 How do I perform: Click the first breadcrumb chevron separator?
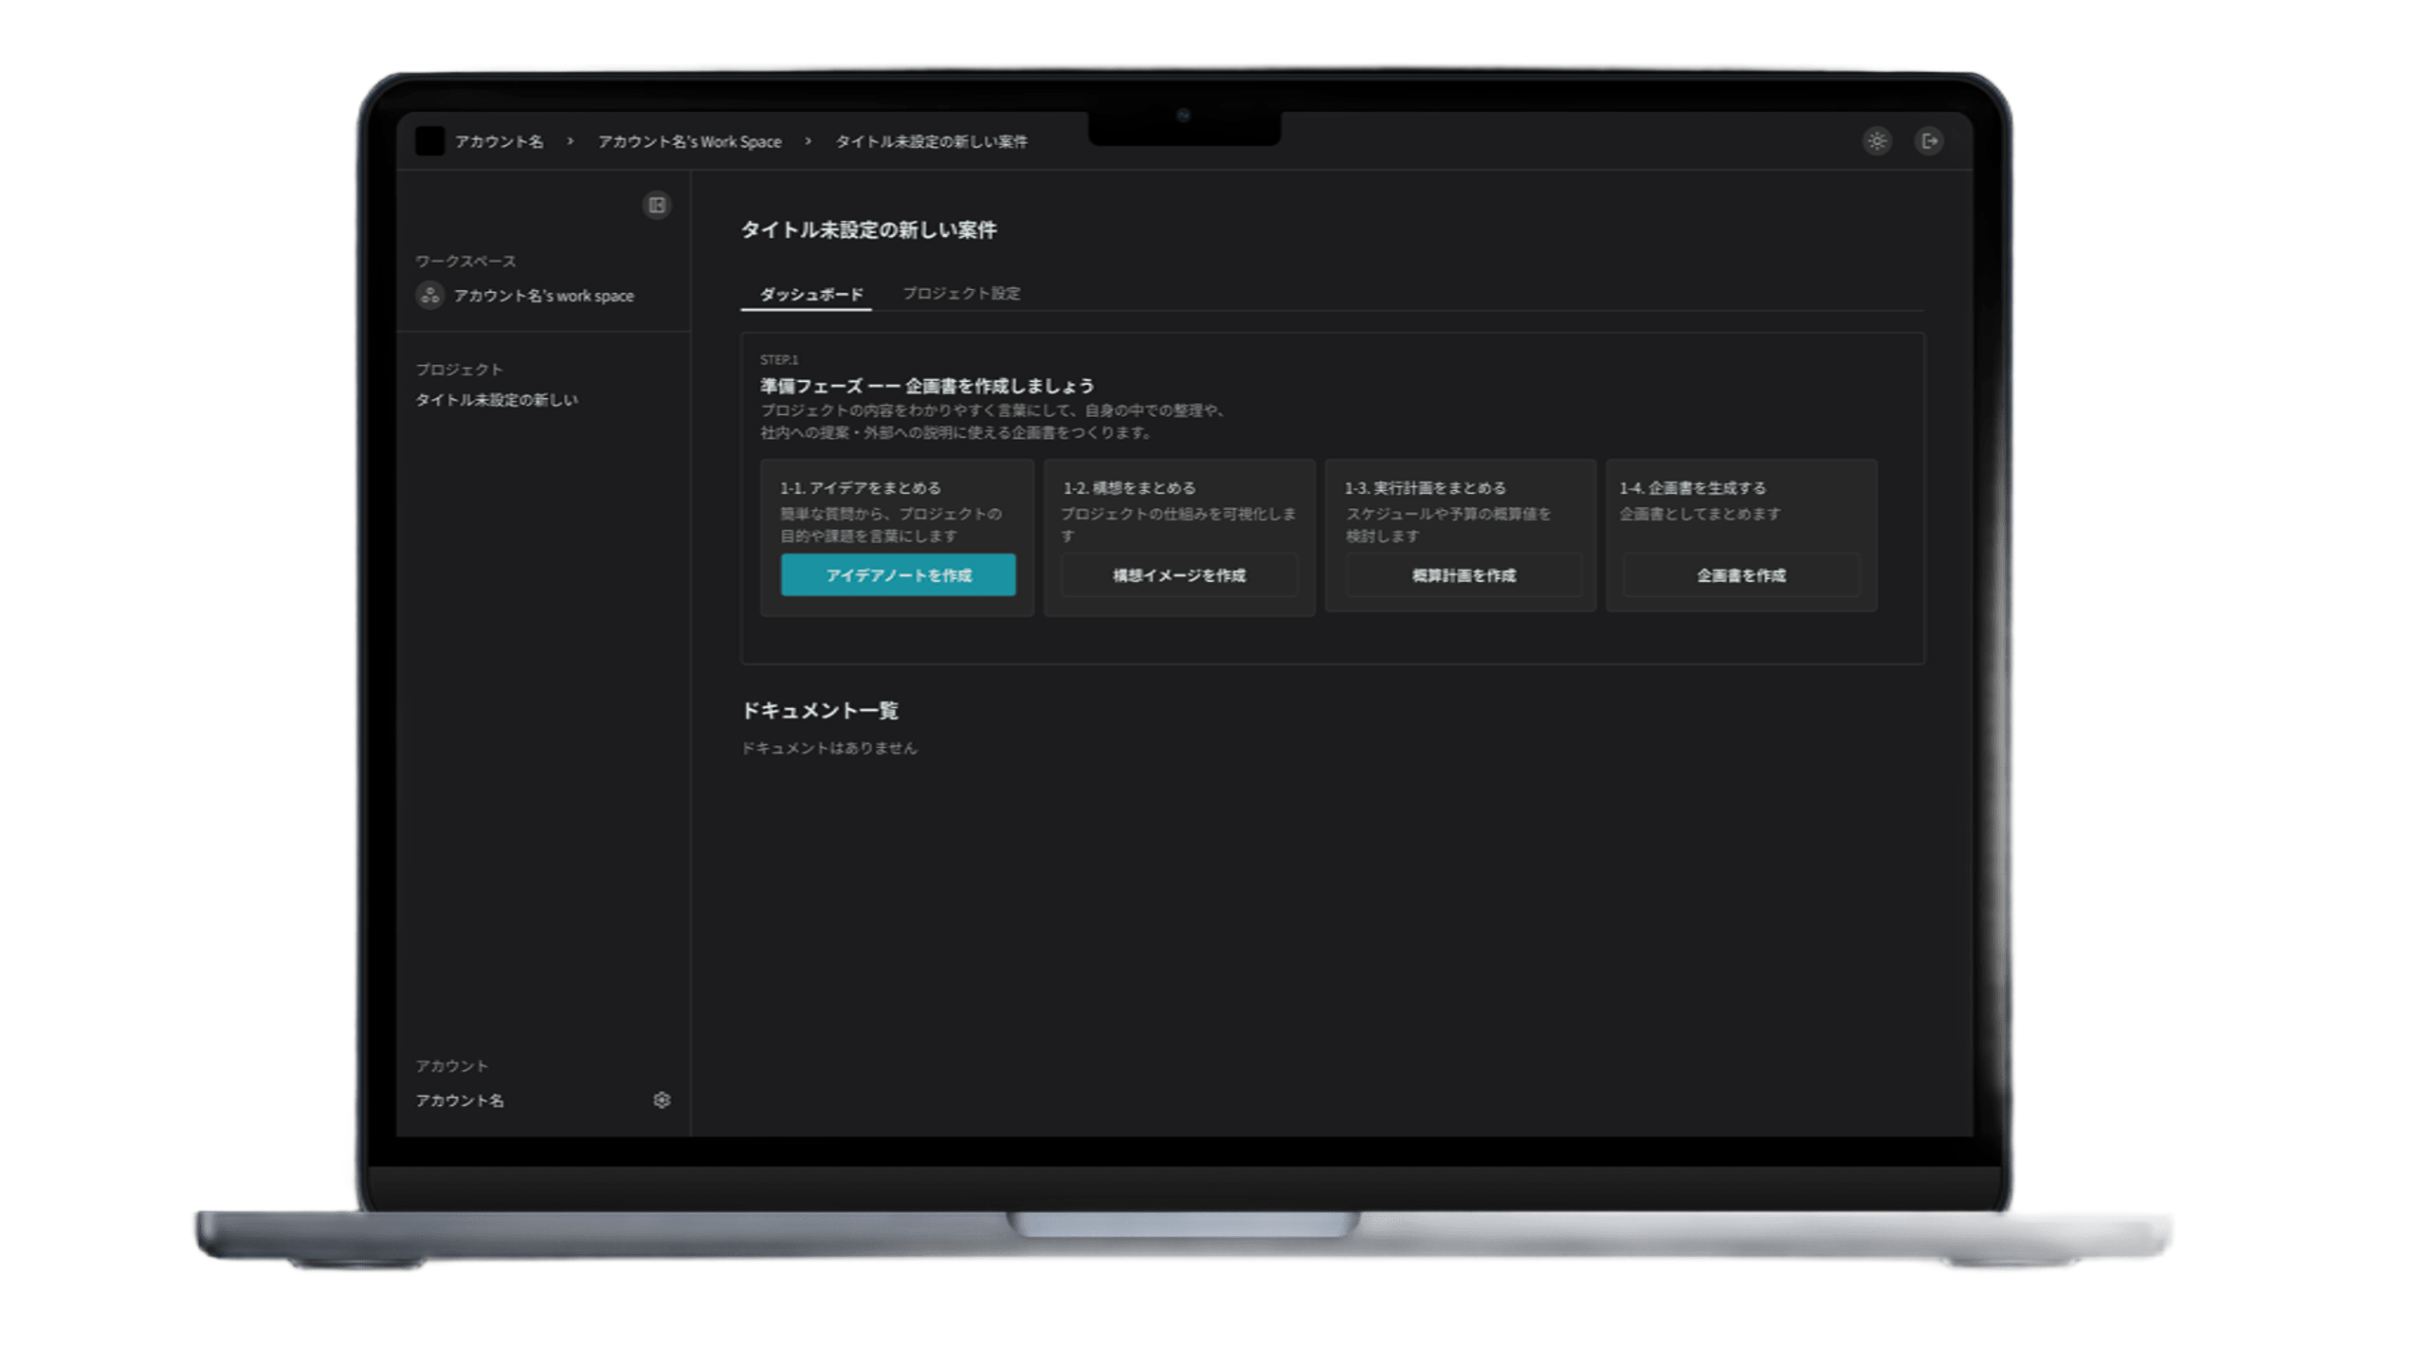(x=571, y=141)
